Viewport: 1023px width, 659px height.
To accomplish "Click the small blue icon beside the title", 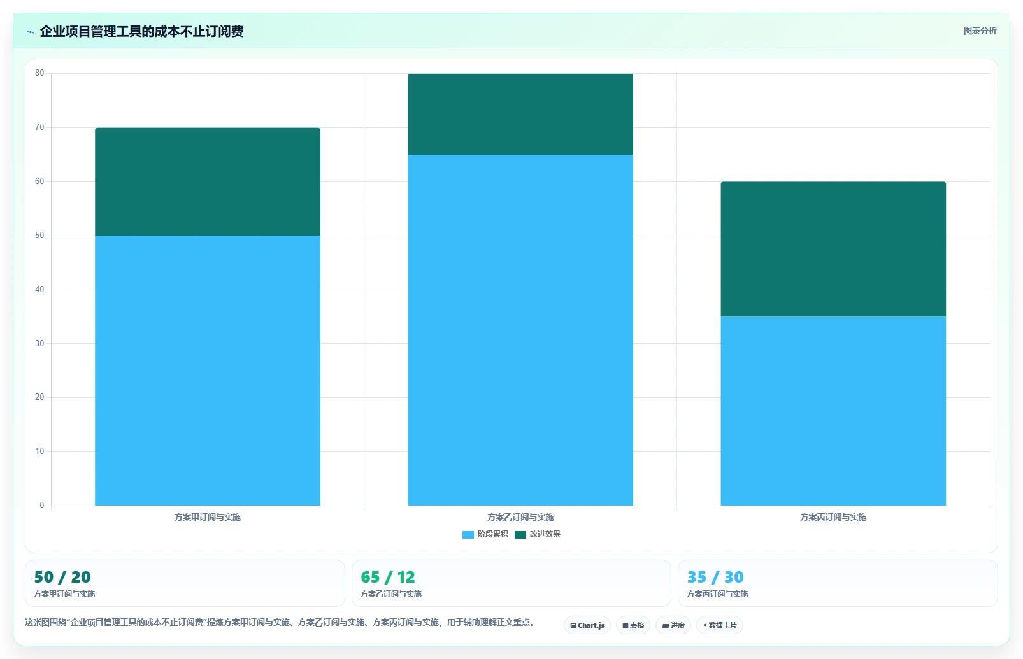I will coord(30,32).
